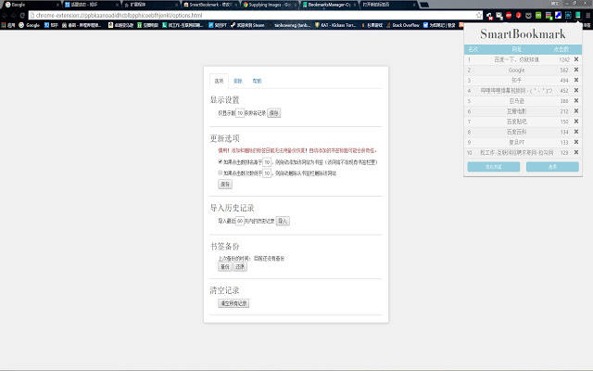Viewport: 593px width, 371px height.
Task: Delete the 复旦PT row with 133 clicks
Action: click(x=576, y=142)
